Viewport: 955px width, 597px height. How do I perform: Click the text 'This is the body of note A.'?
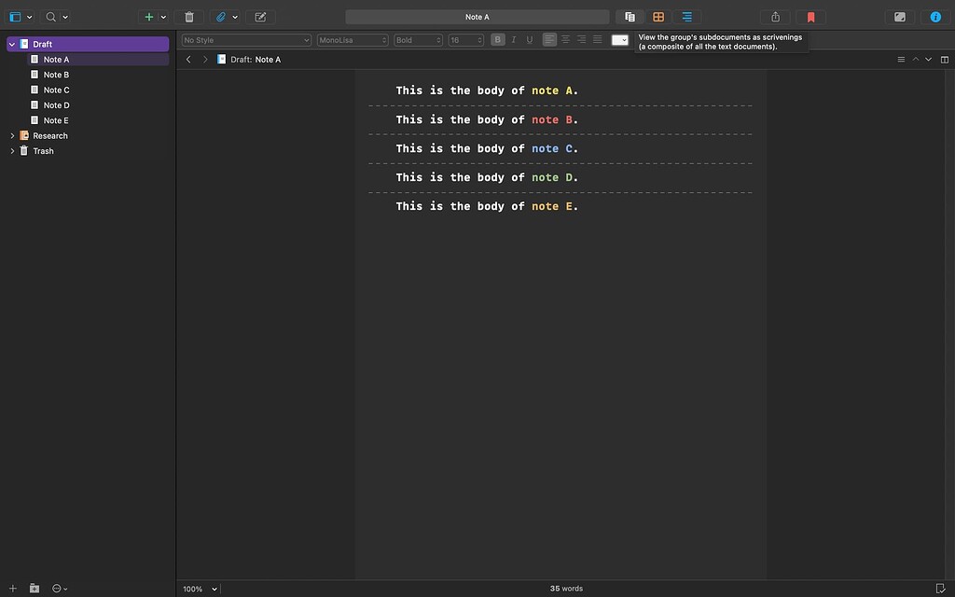tap(487, 90)
